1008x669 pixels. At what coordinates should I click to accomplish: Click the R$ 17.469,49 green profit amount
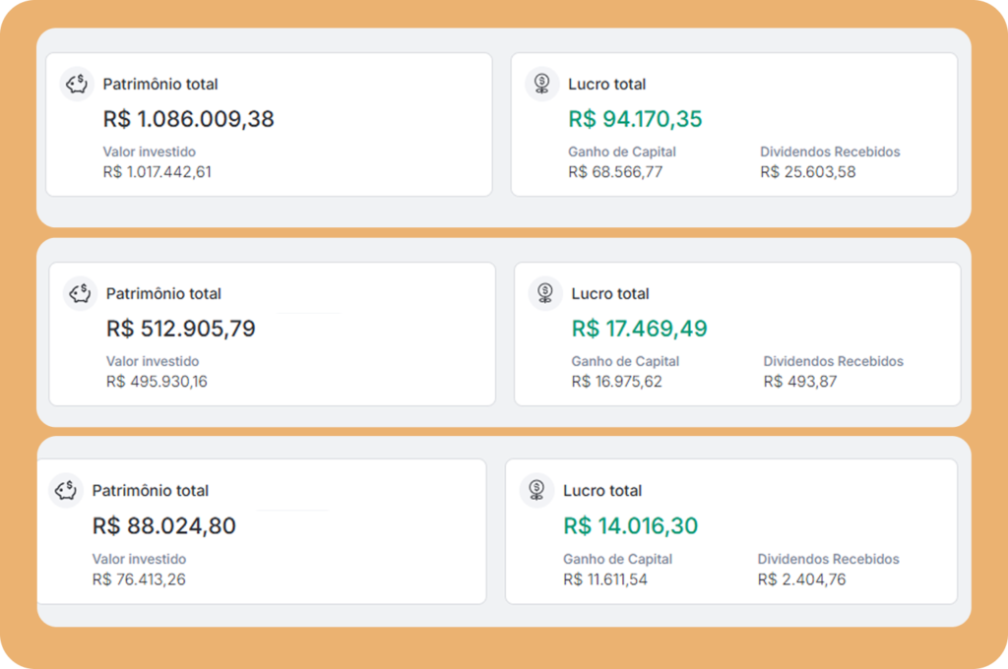[639, 329]
